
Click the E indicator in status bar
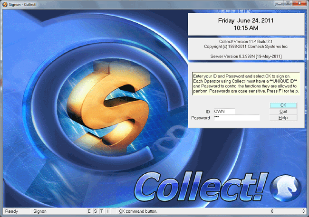click(x=89, y=211)
